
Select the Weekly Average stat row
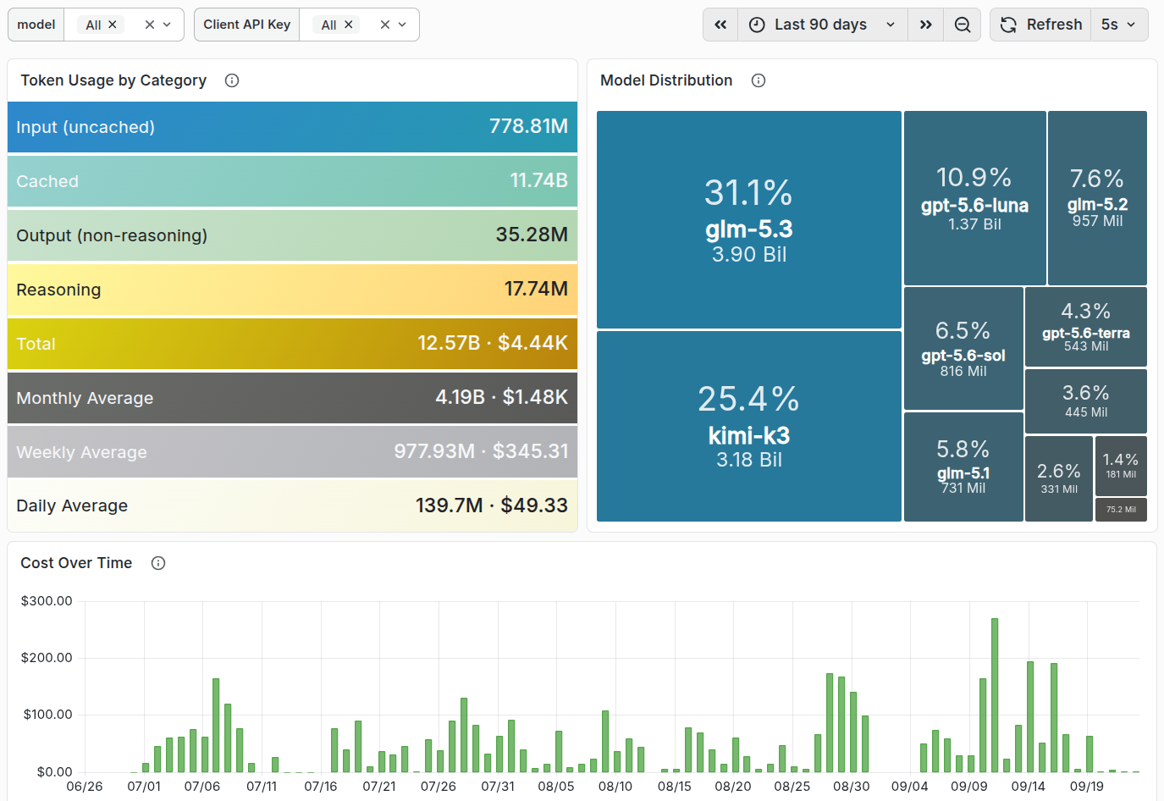pos(292,452)
